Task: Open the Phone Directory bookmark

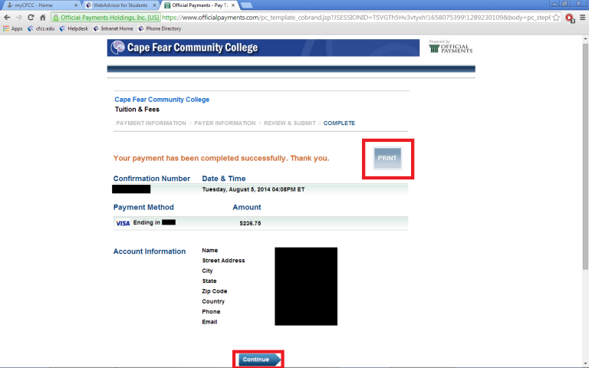Action: pos(160,28)
